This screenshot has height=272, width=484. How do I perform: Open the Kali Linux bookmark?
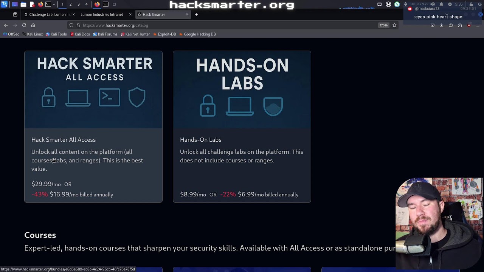32,34
